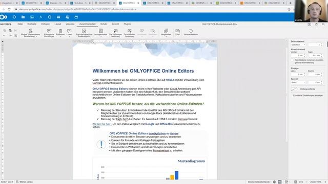Click the Zeilenabstand value field
The width and height of the screenshot is (328, 184).
(315, 45)
